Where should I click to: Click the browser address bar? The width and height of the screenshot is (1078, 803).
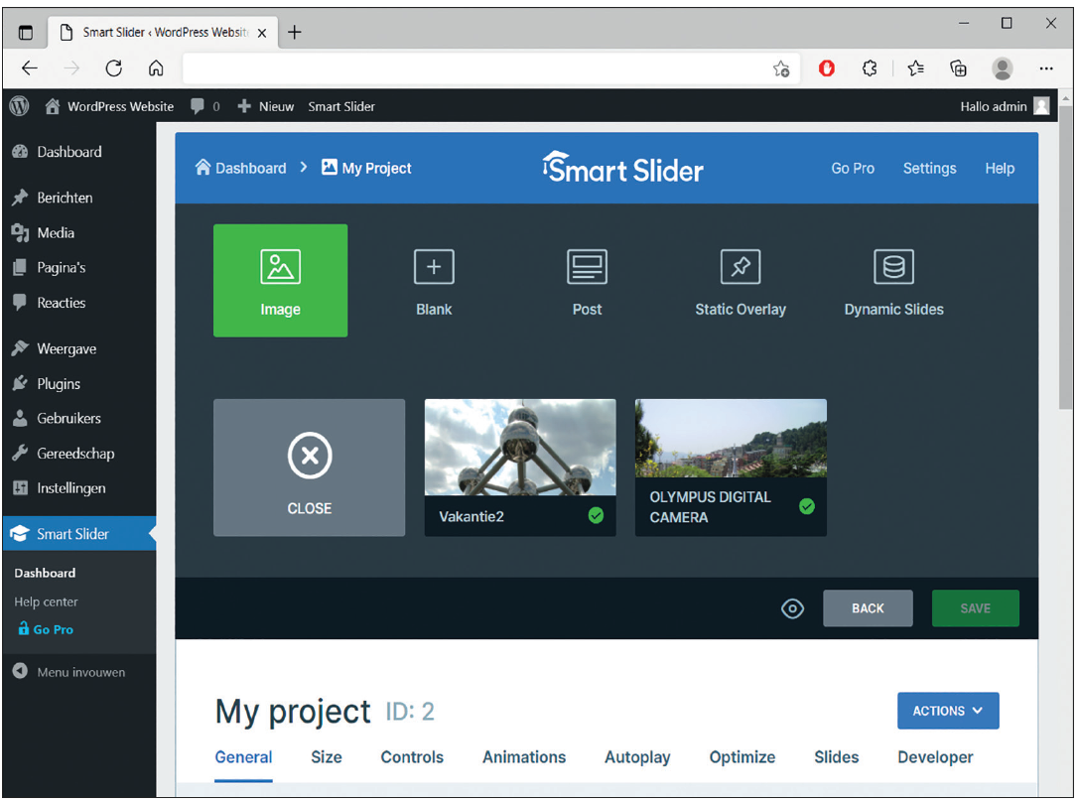coord(474,68)
